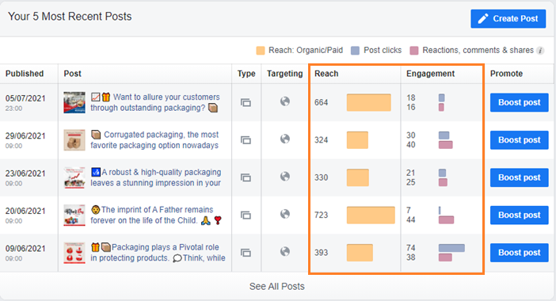Click the Engagement column header
The width and height of the screenshot is (556, 301).
(x=431, y=74)
